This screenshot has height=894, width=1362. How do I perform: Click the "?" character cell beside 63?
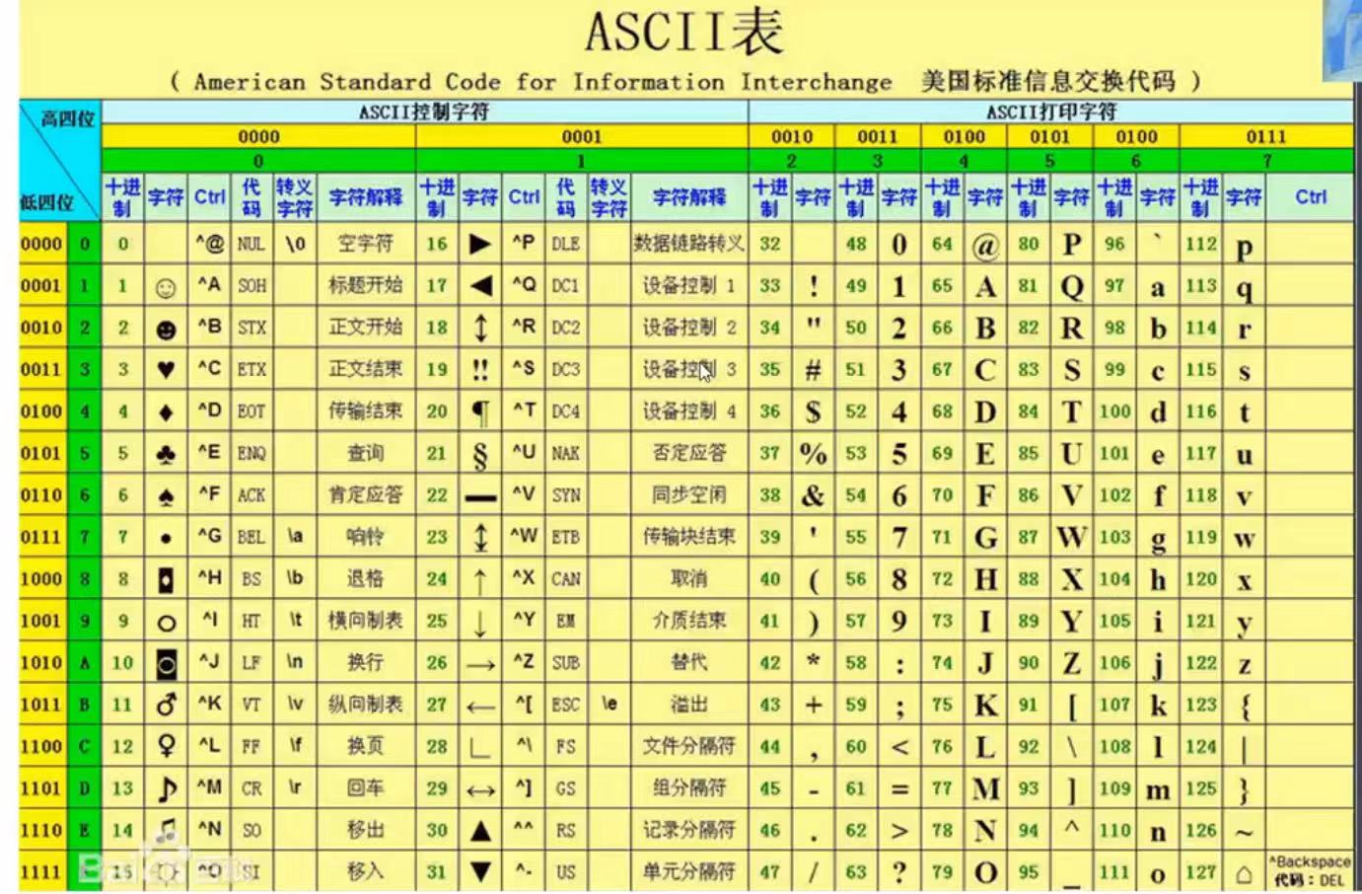point(899,872)
